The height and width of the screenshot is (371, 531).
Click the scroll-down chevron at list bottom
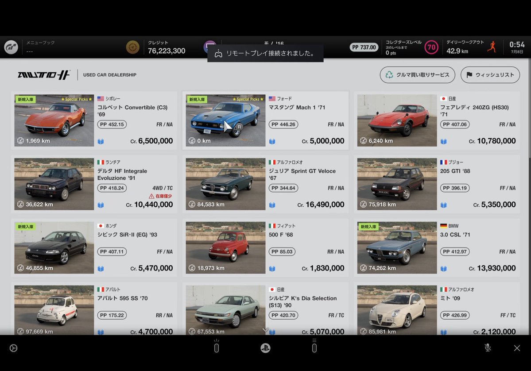[266, 330]
